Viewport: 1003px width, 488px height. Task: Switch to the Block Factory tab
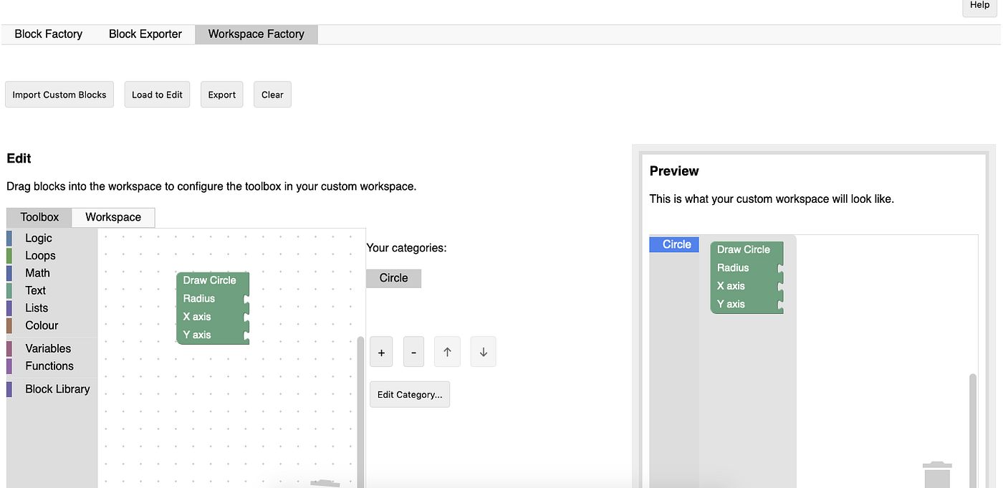point(48,34)
